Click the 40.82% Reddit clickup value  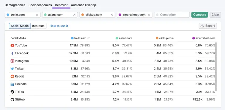point(168,76)
